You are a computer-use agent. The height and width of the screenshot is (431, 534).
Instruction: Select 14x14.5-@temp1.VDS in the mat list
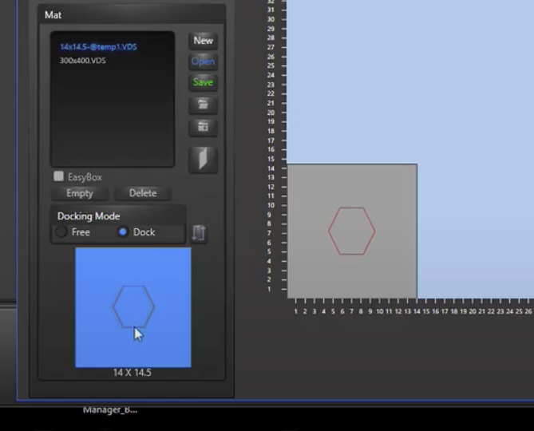(x=98, y=47)
